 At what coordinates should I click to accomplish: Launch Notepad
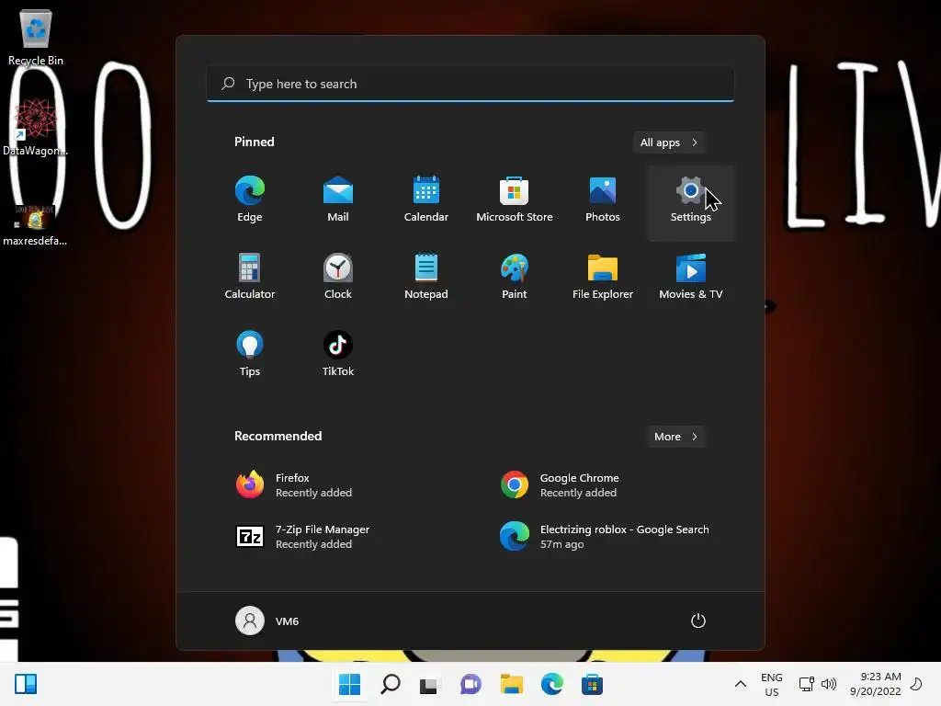pyautogui.click(x=426, y=277)
